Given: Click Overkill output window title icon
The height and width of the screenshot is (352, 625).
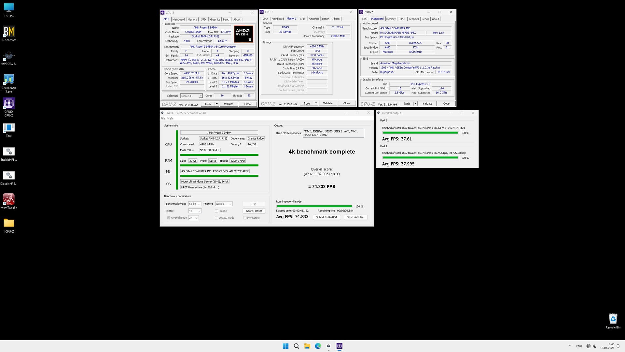Looking at the screenshot, I should click(x=379, y=113).
